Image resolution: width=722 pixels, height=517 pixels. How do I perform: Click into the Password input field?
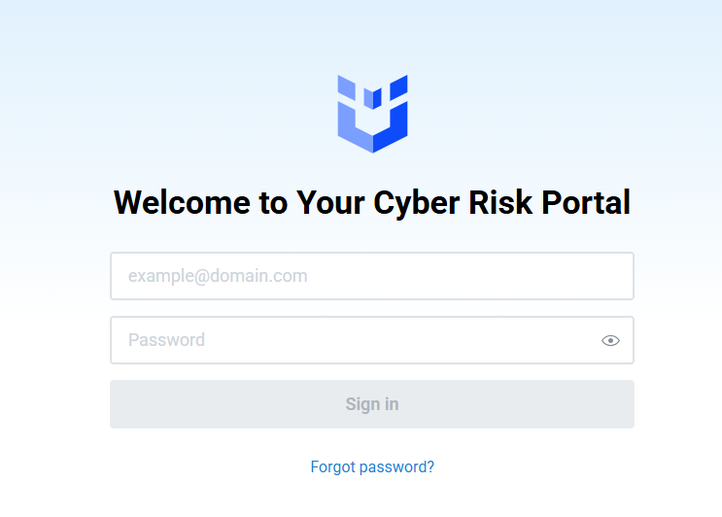pos(372,340)
